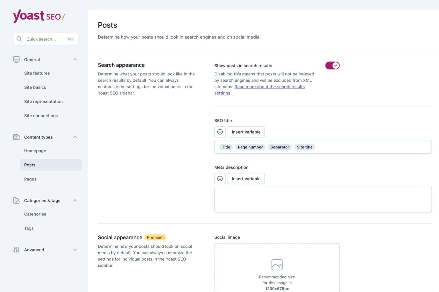
Task: Open Site features settings
Action: (x=37, y=73)
